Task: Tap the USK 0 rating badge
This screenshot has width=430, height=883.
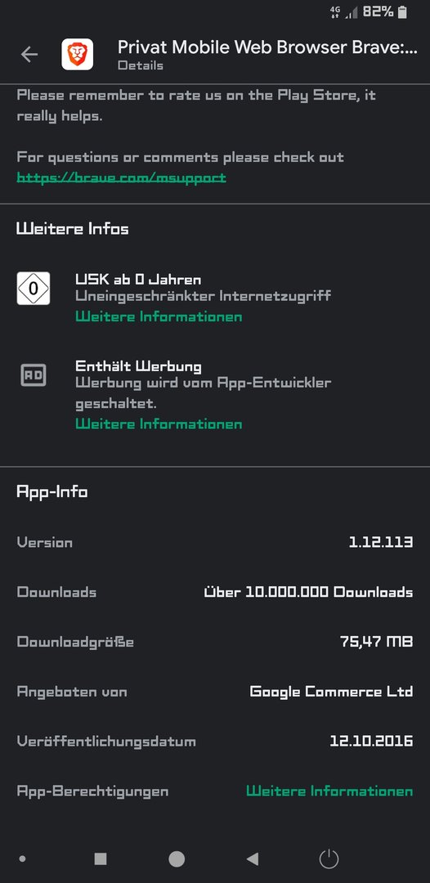Action: 34,289
